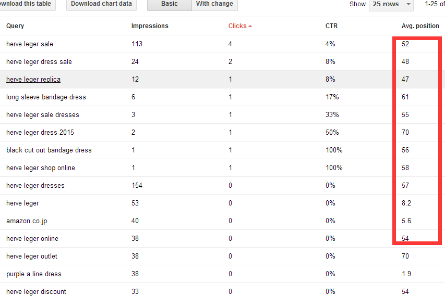Click the Download this table button
Image resolution: width=445 pixels, height=296 pixels.
26,4
